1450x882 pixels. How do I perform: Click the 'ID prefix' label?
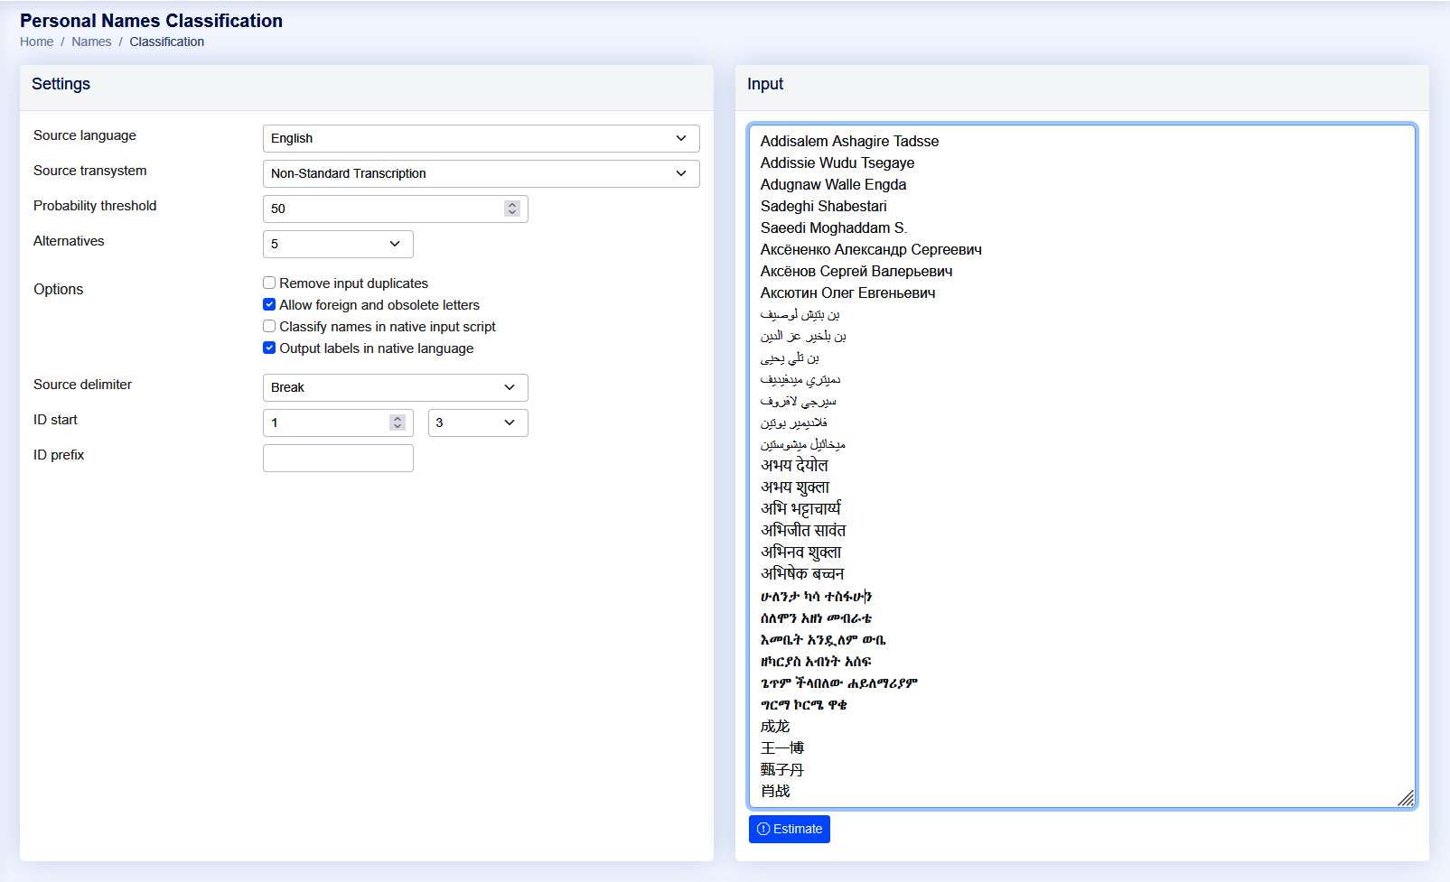[x=59, y=455]
